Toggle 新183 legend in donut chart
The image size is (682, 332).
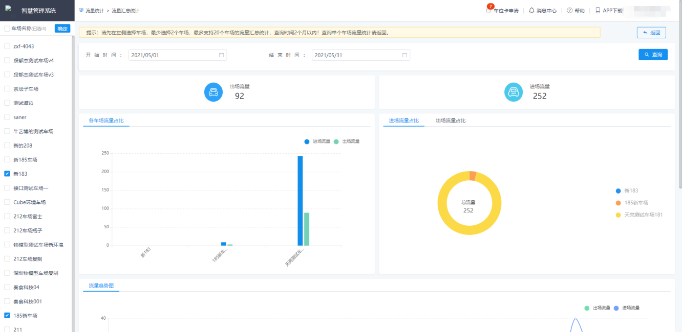[x=627, y=191]
